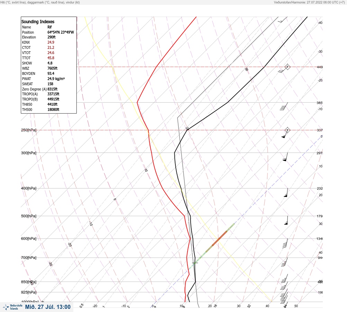Click the station name 'Rif'
The height and width of the screenshot is (312, 347).
pos(49,27)
